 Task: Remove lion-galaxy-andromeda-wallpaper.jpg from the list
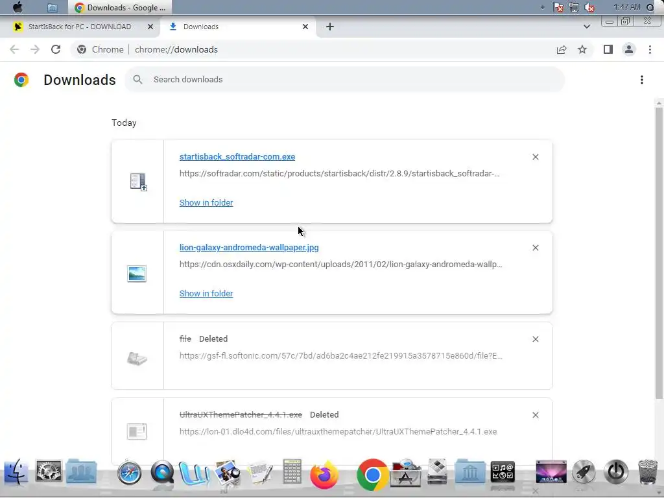(535, 248)
